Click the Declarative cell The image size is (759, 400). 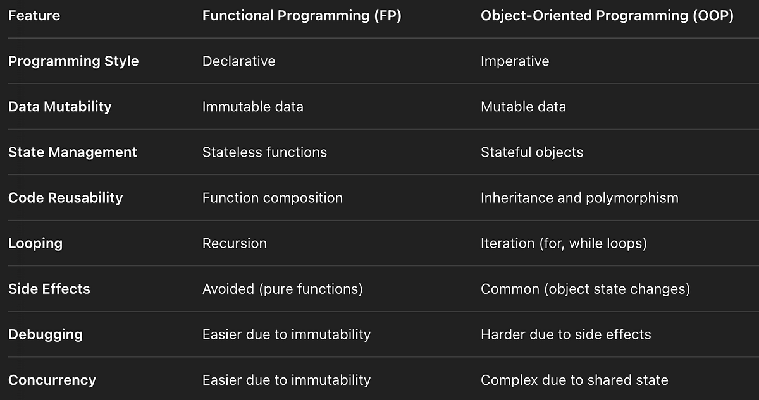coord(238,61)
